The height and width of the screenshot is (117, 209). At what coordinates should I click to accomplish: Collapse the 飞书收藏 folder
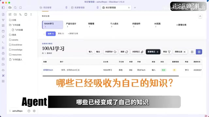[14, 25]
